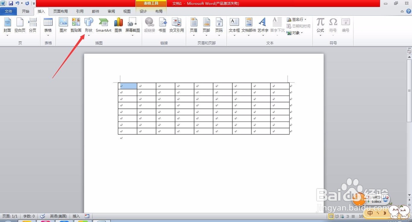Open the 设计 table tools tab
Screen dimensions: 412x222
[143, 11]
